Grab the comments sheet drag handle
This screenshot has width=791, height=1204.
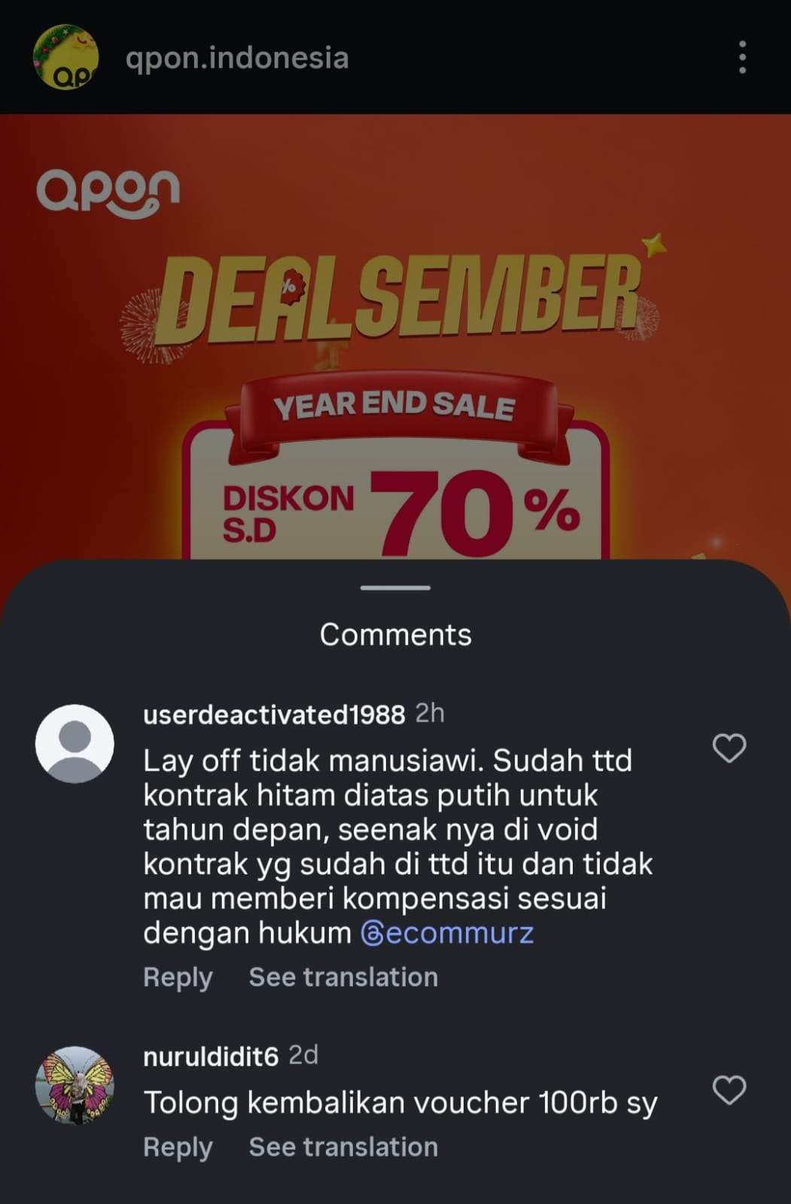tap(395, 588)
